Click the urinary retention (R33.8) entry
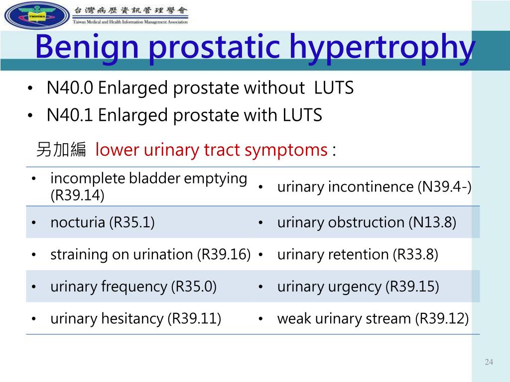Screen dimensions: 510x382 coord(358,254)
